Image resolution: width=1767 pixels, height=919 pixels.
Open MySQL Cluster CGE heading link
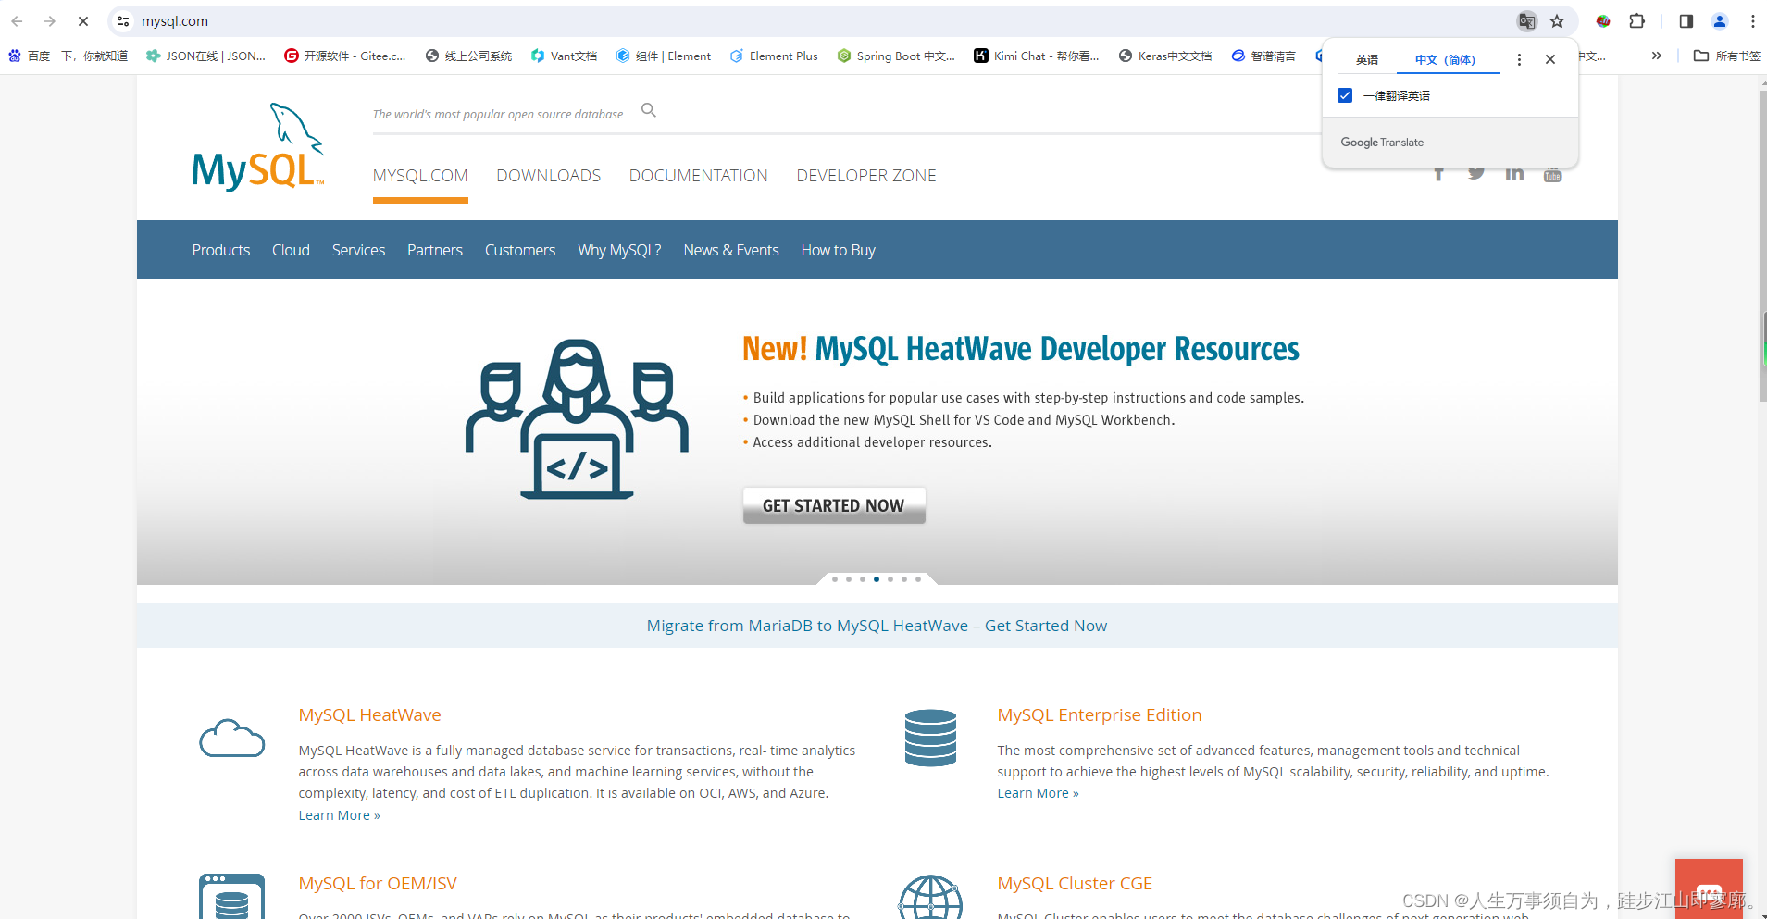(1075, 884)
